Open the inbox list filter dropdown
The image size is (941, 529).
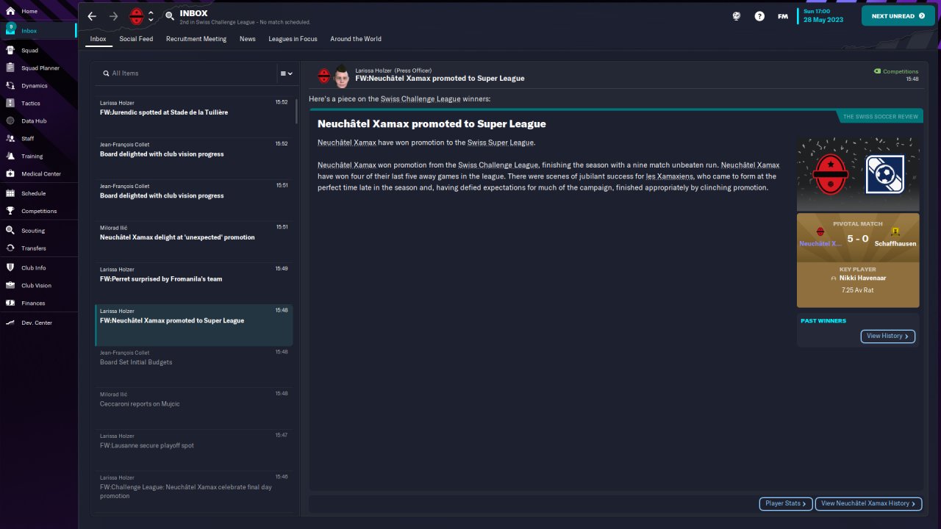pyautogui.click(x=286, y=73)
